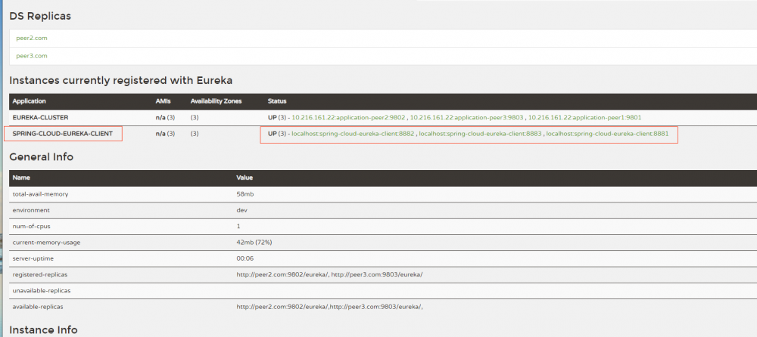
Task: Open instance 10.216.161.22:application-peer2:9802 link
Action: pyautogui.click(x=349, y=118)
